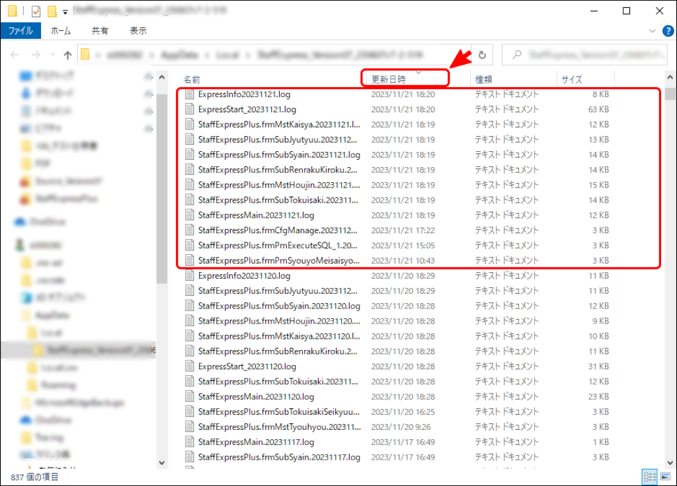Click file icon of ExpressStart_20231121.log
Screen dimensions: 677x486
click(189, 109)
